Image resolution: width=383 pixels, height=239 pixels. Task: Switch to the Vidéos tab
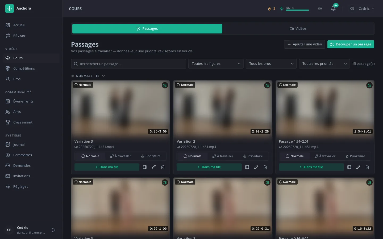(x=298, y=29)
